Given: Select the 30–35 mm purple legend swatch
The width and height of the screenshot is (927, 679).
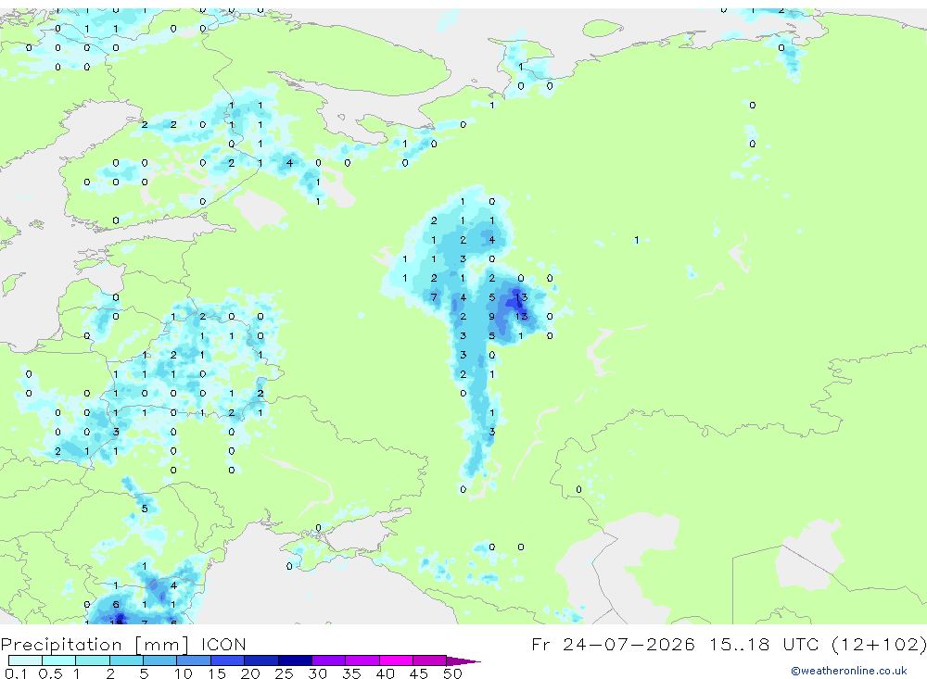Looking at the screenshot, I should (329, 660).
